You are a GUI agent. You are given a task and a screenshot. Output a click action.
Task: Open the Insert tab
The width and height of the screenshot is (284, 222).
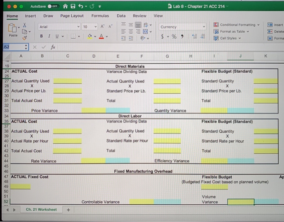click(30, 16)
